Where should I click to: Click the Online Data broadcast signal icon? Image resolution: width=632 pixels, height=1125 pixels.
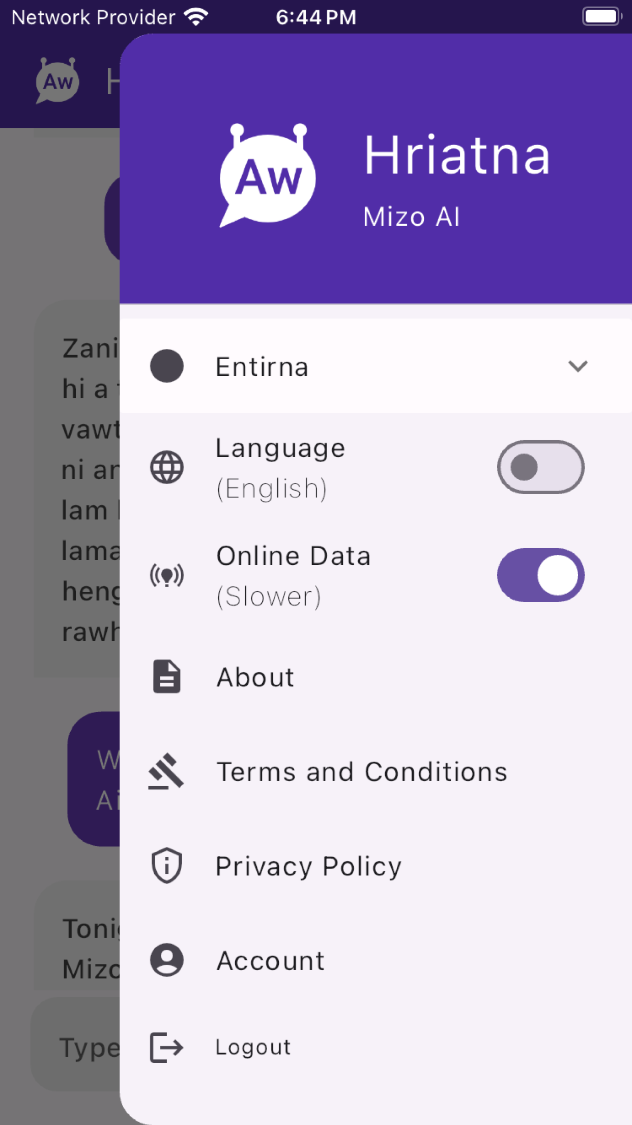point(167,576)
